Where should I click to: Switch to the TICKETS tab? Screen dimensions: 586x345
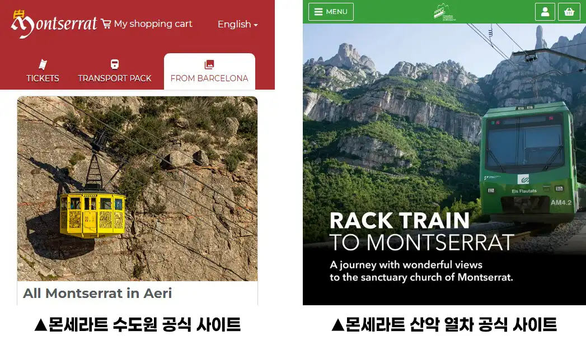tap(43, 71)
